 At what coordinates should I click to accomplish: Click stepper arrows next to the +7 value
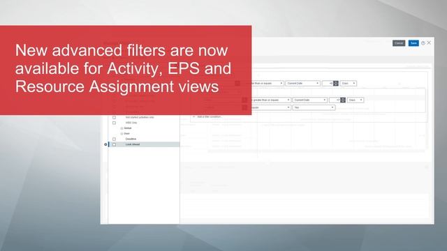343,100
